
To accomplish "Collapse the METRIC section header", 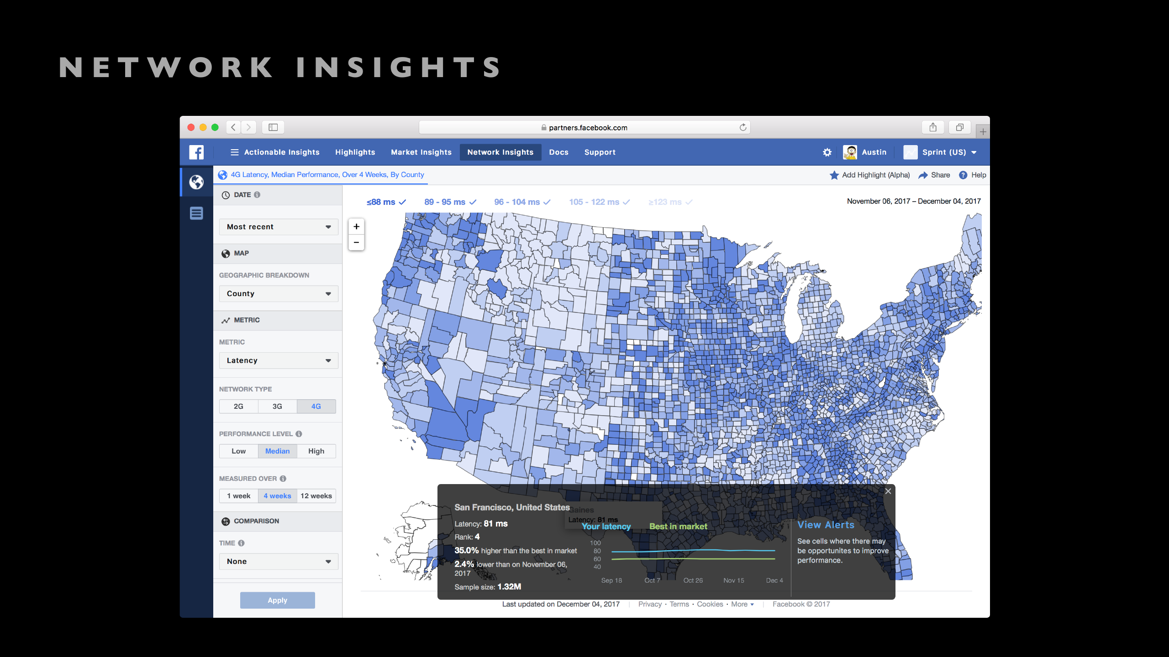I will (x=278, y=320).
